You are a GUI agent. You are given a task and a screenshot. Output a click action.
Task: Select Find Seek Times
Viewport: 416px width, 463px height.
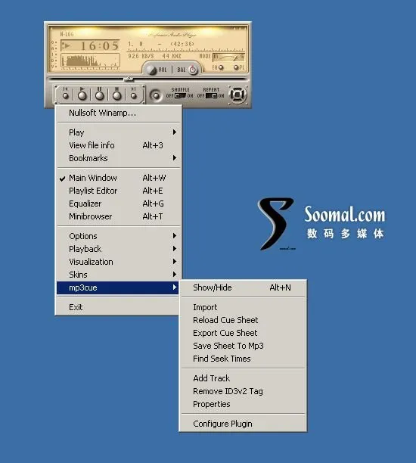243,359
